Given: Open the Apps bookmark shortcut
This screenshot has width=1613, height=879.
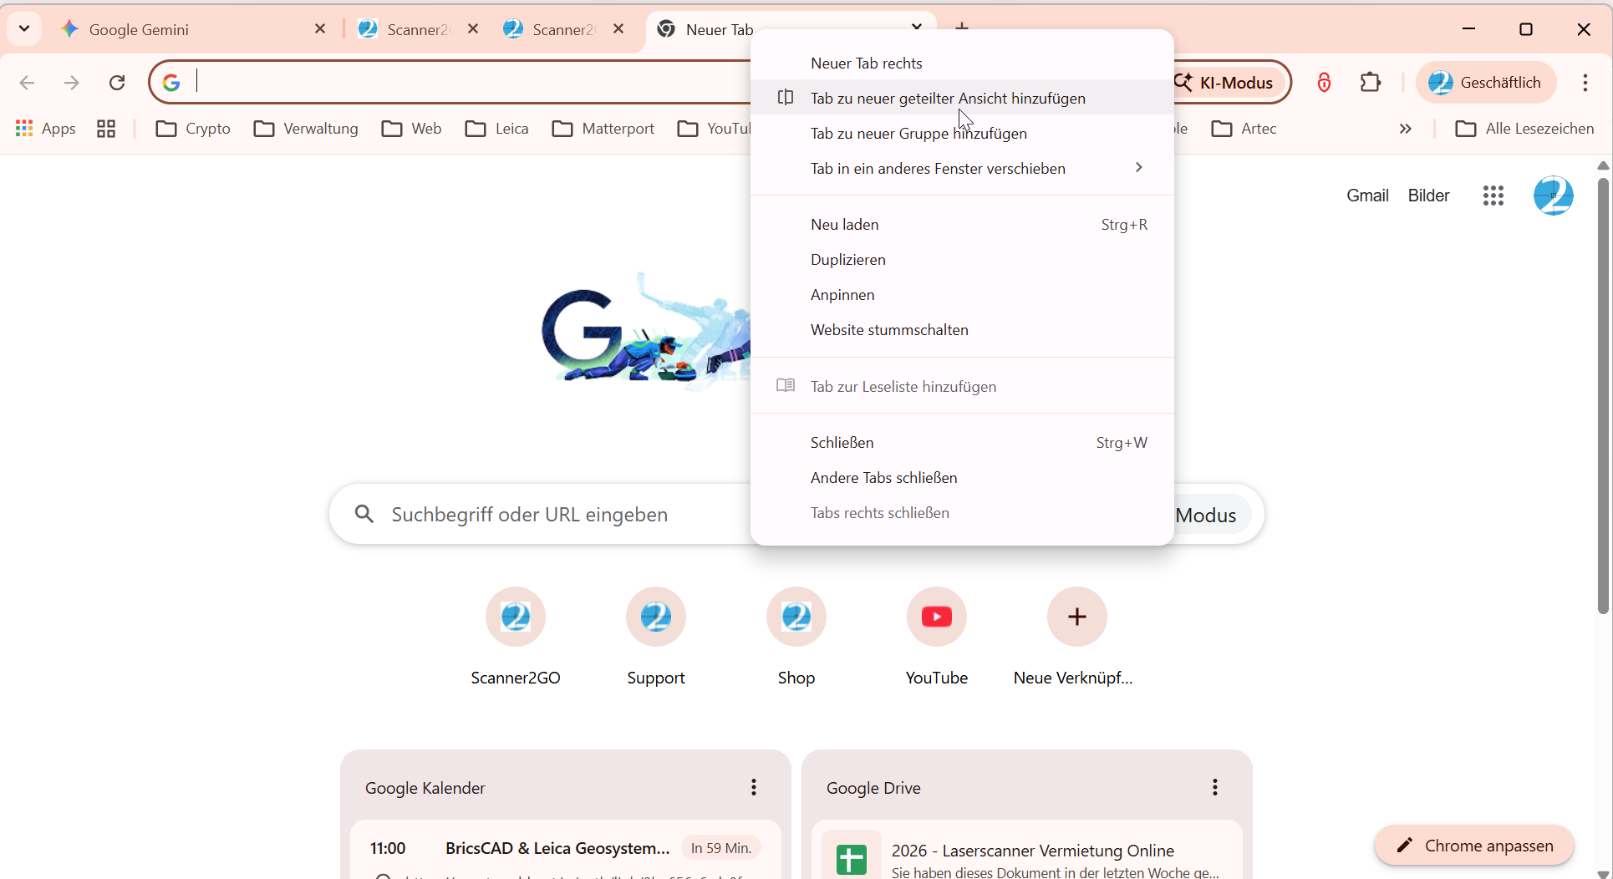Looking at the screenshot, I should pyautogui.click(x=45, y=129).
